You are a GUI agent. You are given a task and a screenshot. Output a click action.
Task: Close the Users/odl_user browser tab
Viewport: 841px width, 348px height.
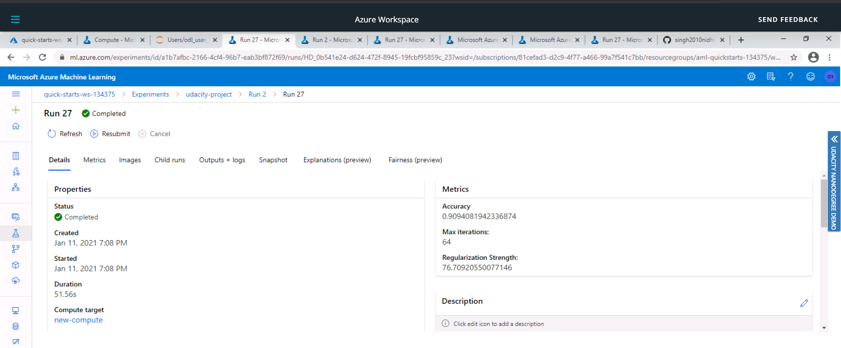215,40
